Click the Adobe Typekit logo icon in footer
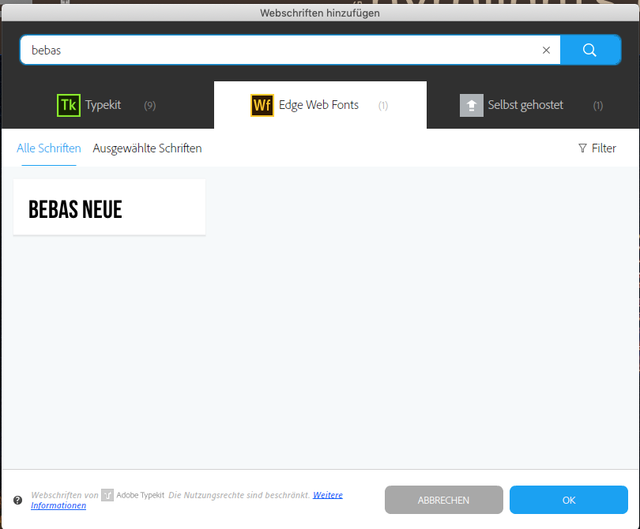The height and width of the screenshot is (529, 640). 107,495
